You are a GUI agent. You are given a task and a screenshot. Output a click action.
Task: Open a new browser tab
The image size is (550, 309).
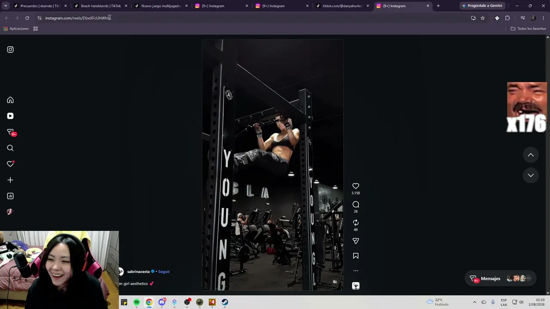(438, 6)
